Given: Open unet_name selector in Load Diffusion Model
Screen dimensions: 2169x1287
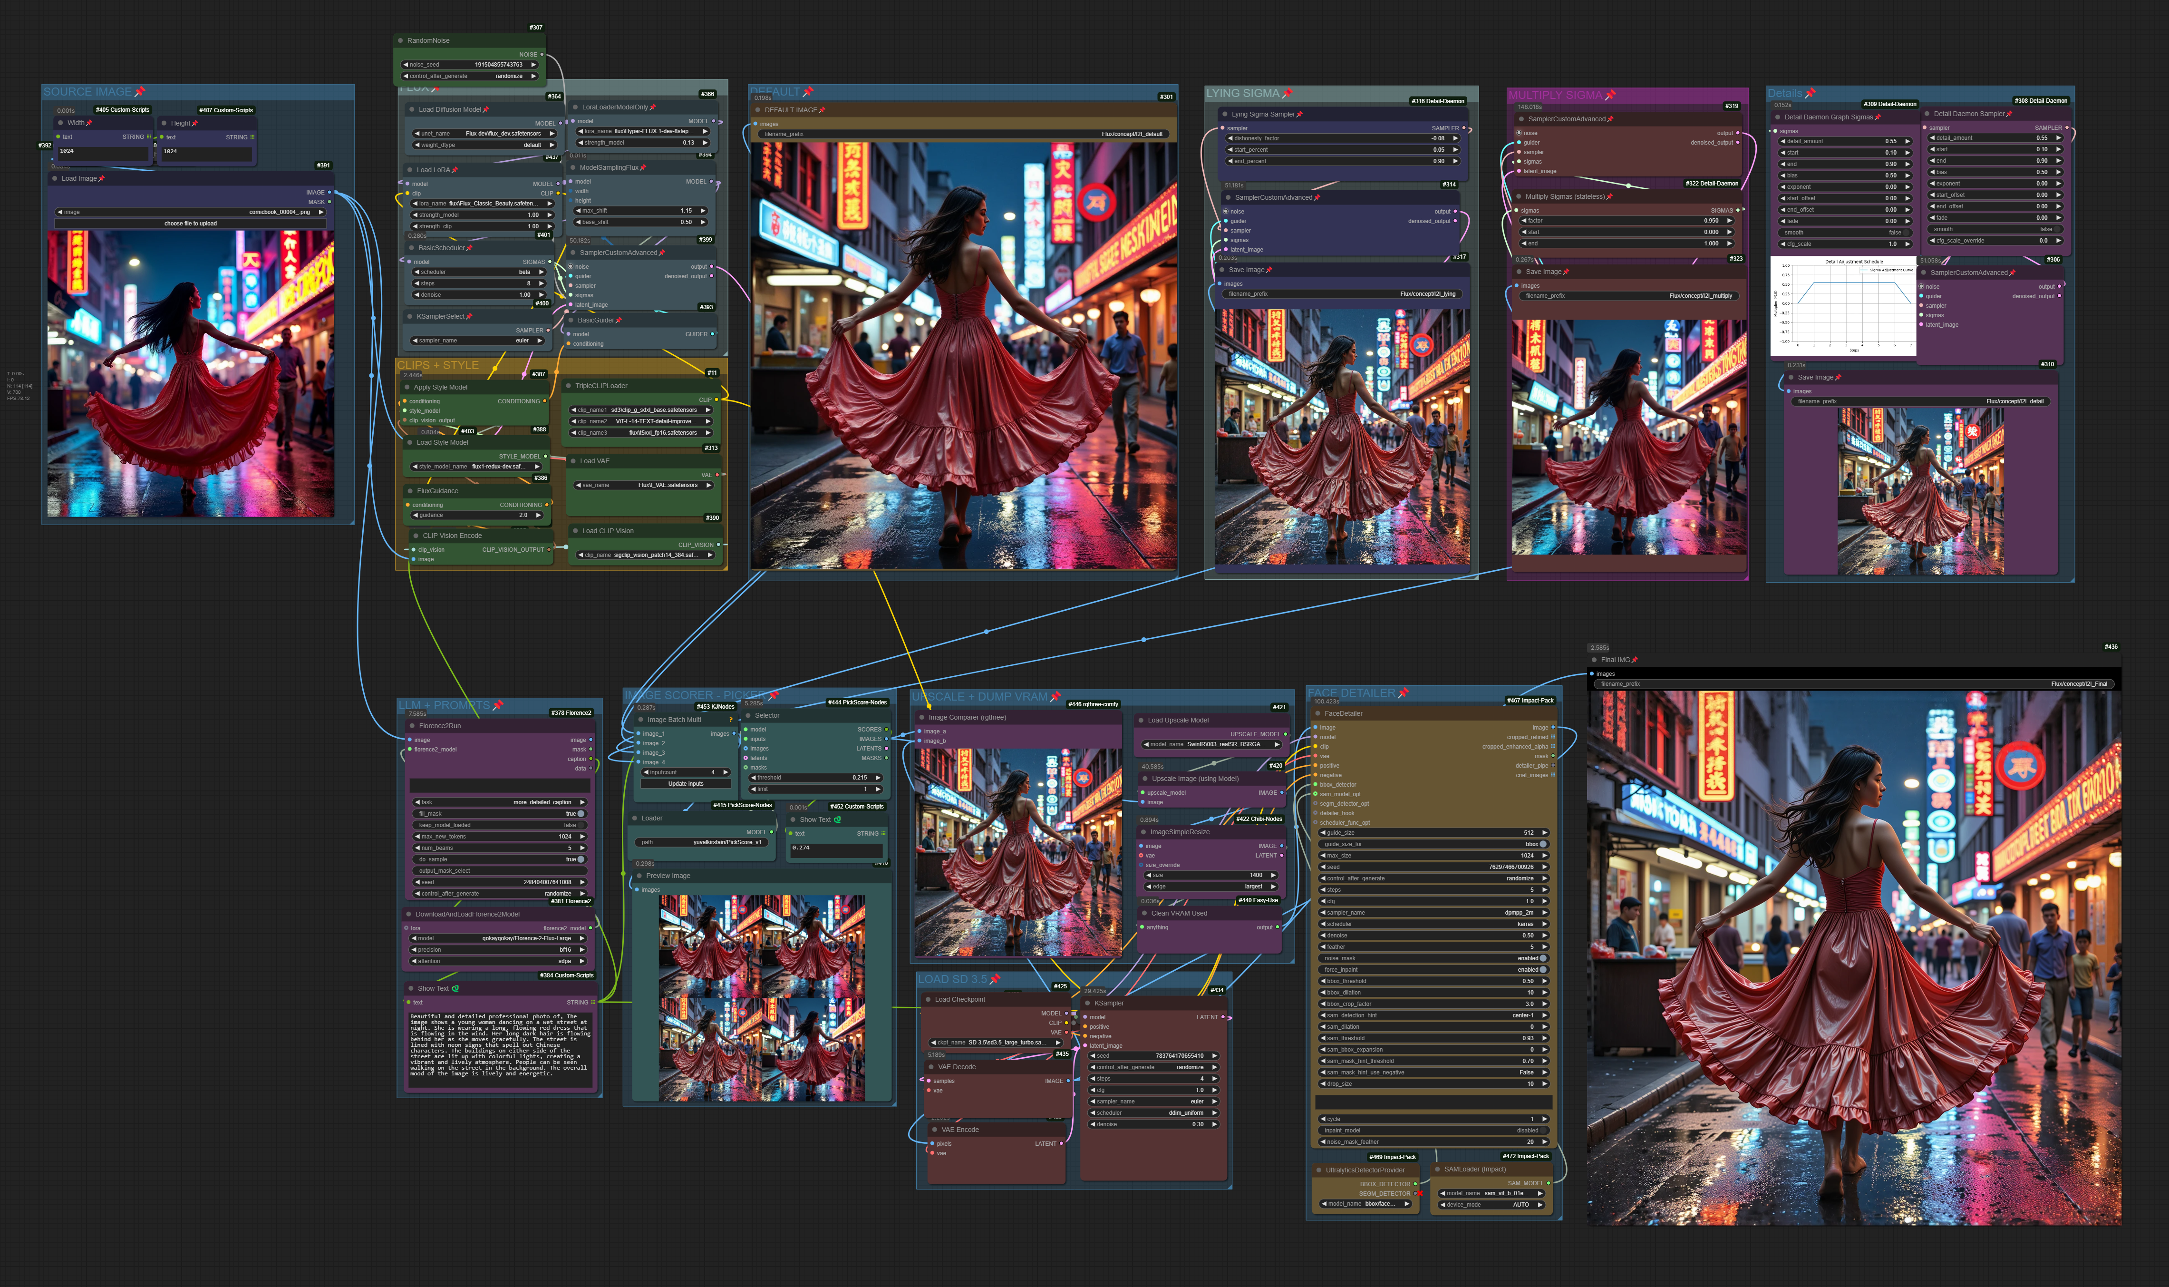Looking at the screenshot, I should pyautogui.click(x=483, y=134).
